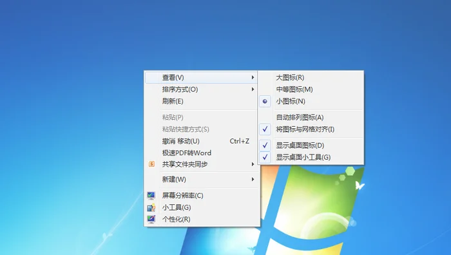Select the 大图标(R) view option
451x255 pixels.
tap(311, 77)
